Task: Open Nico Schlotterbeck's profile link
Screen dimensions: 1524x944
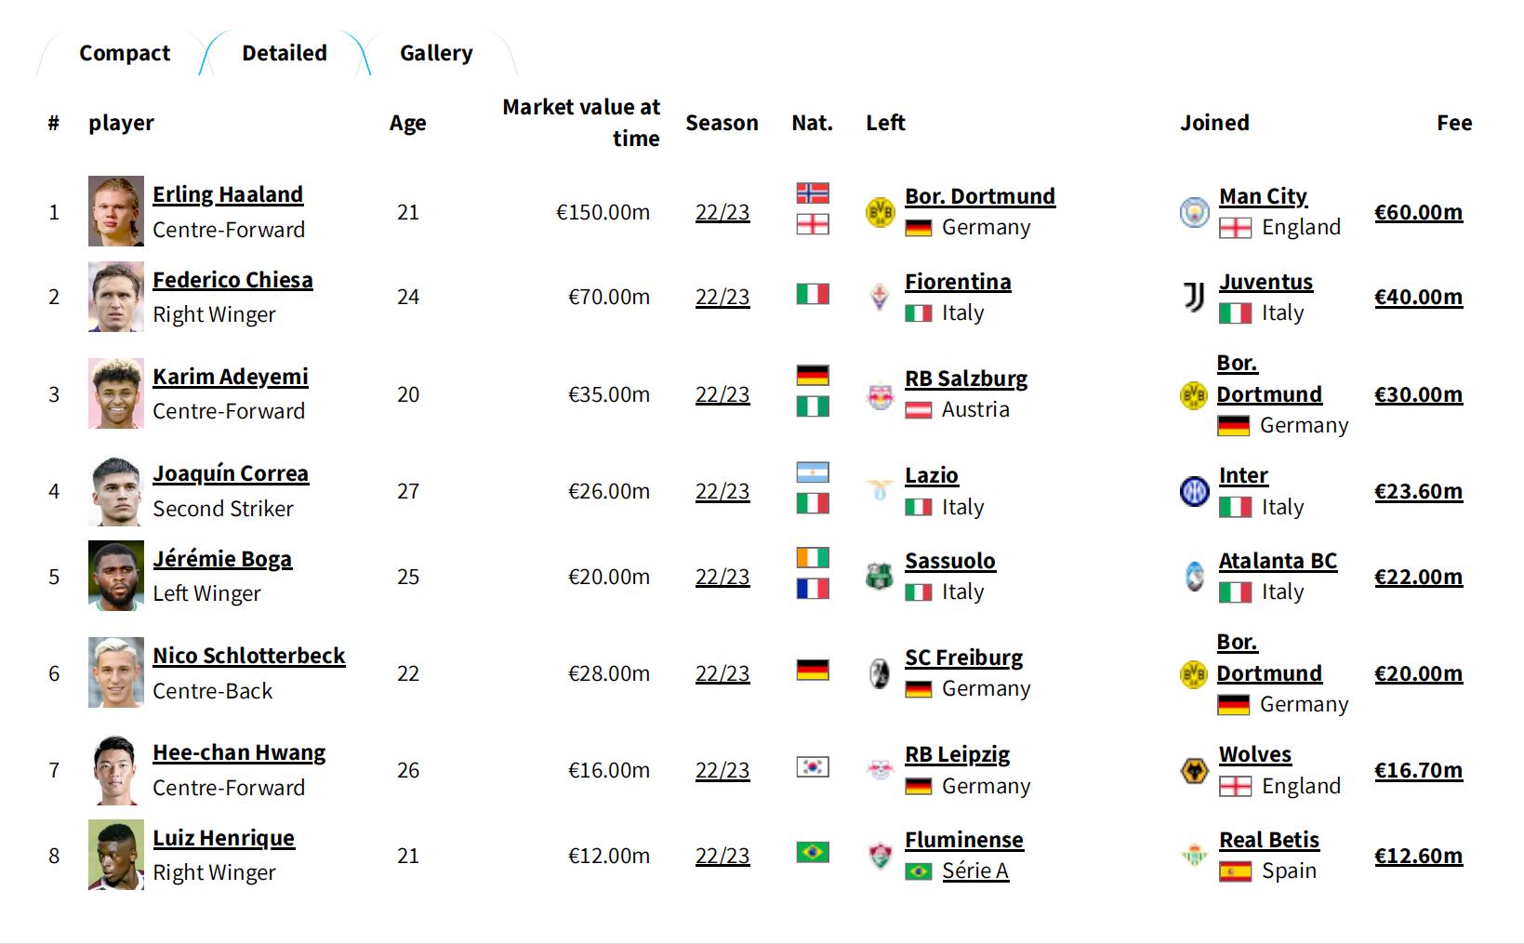Action: [248, 656]
